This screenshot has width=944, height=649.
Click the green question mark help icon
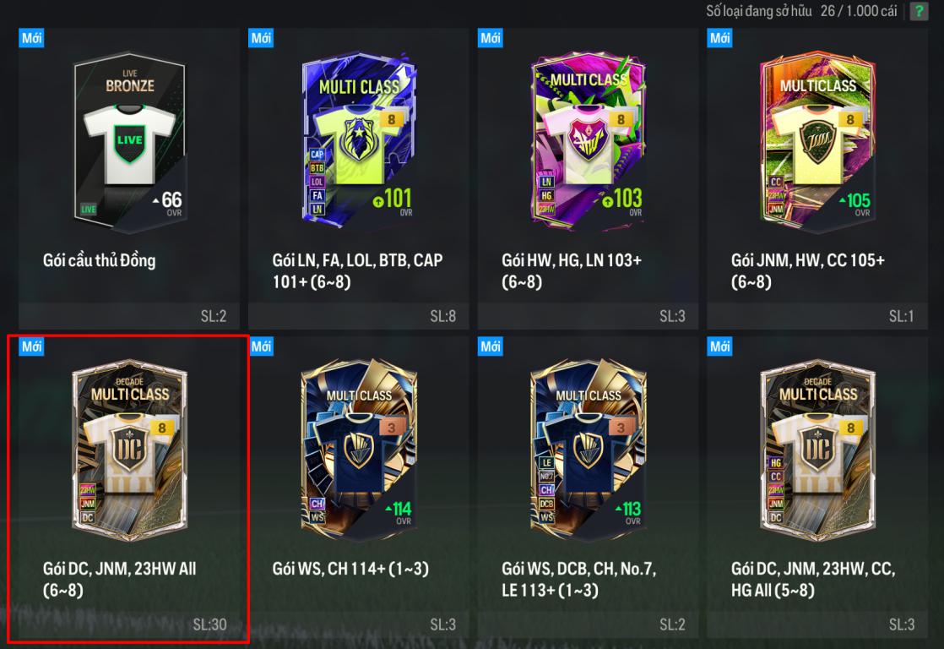(919, 11)
